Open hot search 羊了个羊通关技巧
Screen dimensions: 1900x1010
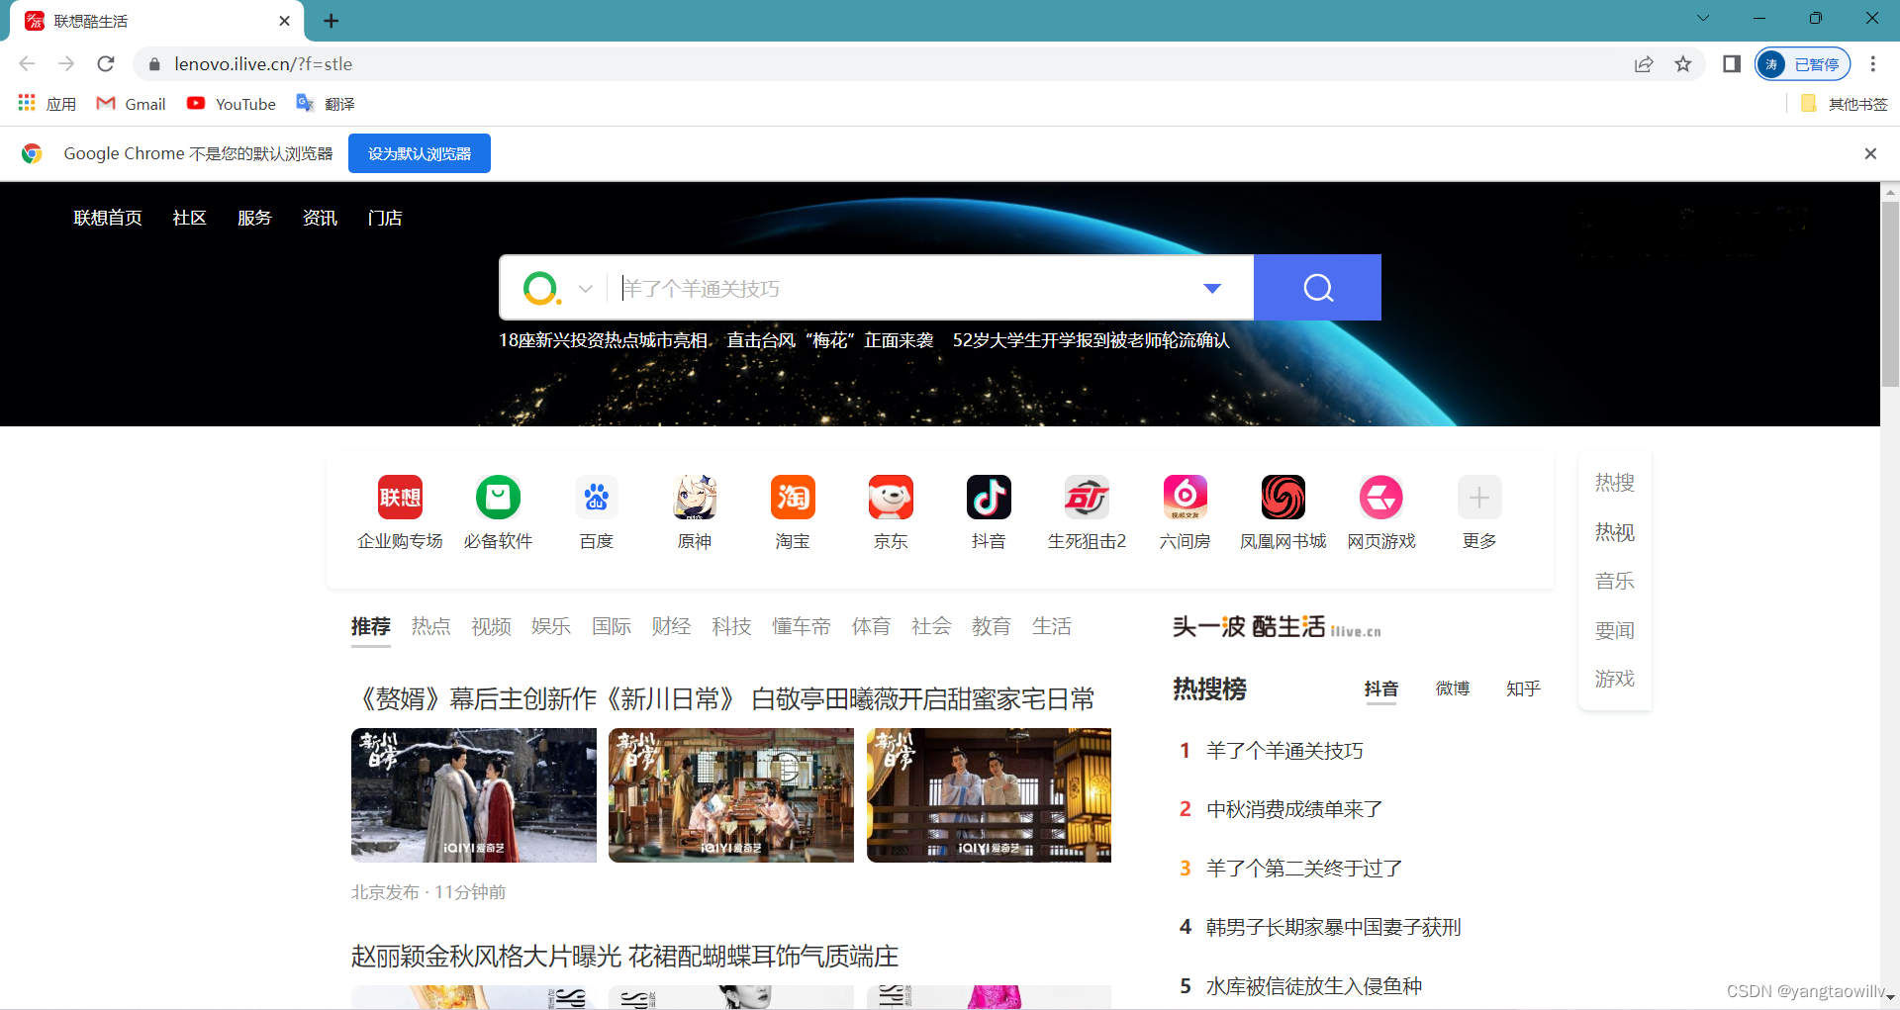pyautogui.click(x=1284, y=751)
